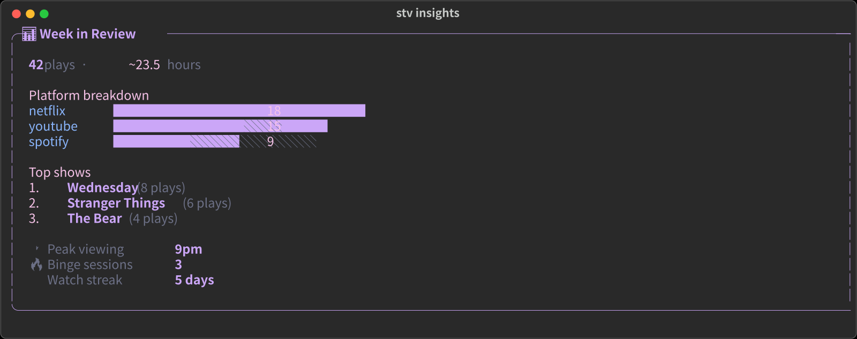Click the Platform breakdown heading
Viewport: 857px width, 339px height.
click(89, 95)
